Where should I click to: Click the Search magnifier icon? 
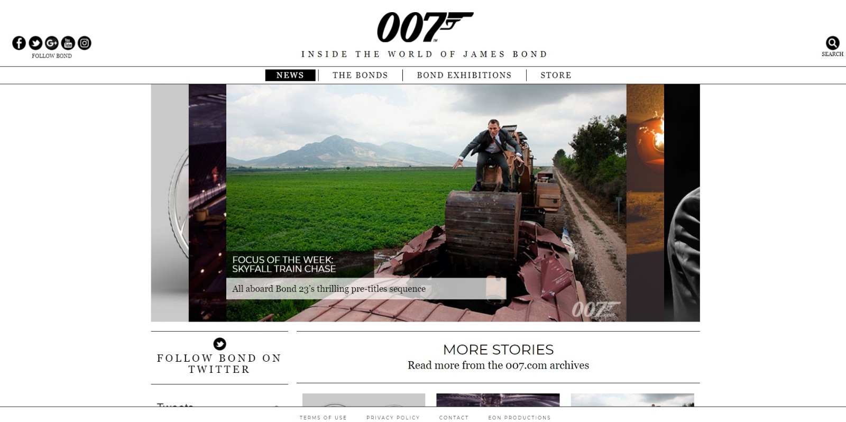click(832, 43)
